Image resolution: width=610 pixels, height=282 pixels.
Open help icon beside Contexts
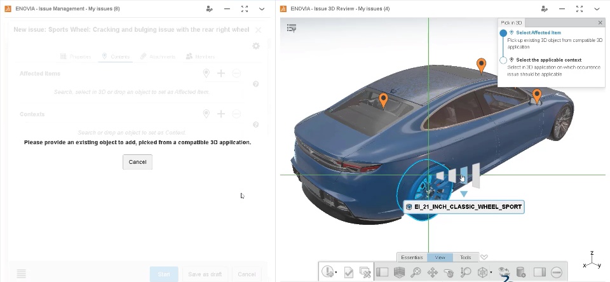[x=255, y=125]
